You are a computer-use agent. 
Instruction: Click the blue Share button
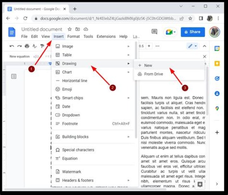point(193,32)
